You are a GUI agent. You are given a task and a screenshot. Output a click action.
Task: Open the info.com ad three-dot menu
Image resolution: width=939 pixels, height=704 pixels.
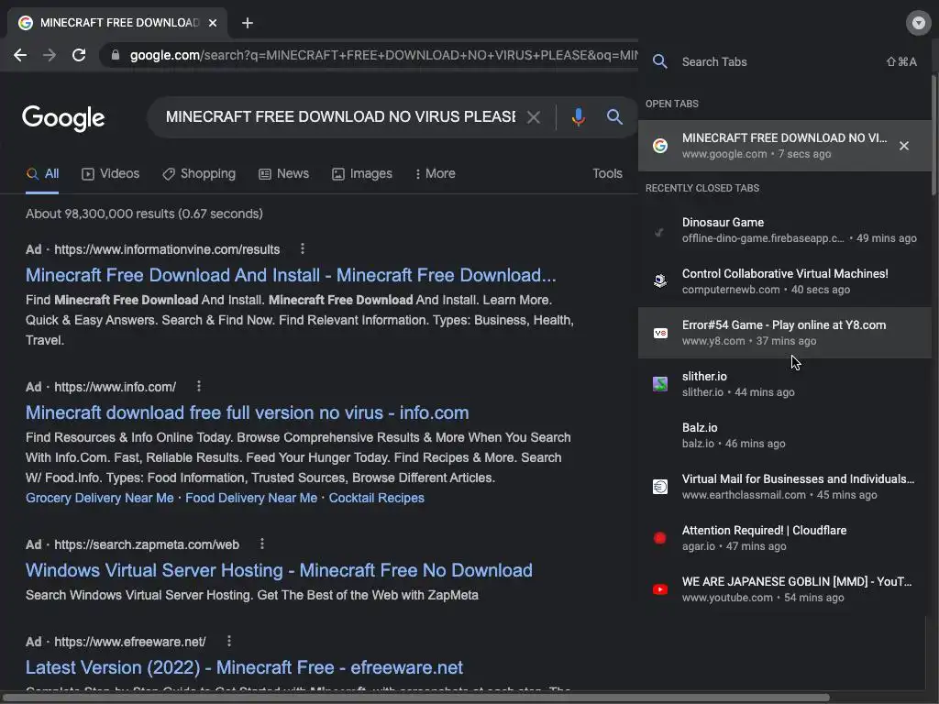tap(199, 386)
